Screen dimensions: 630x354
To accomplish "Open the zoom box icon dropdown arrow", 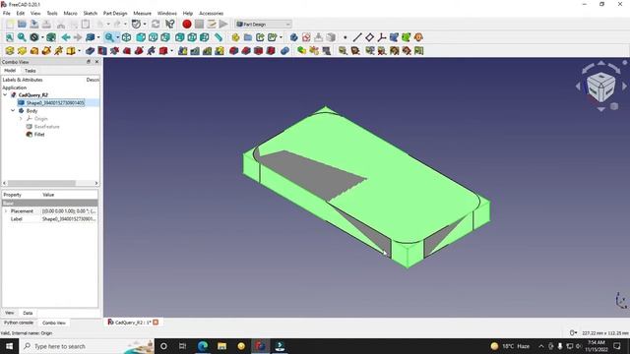I will (117, 37).
